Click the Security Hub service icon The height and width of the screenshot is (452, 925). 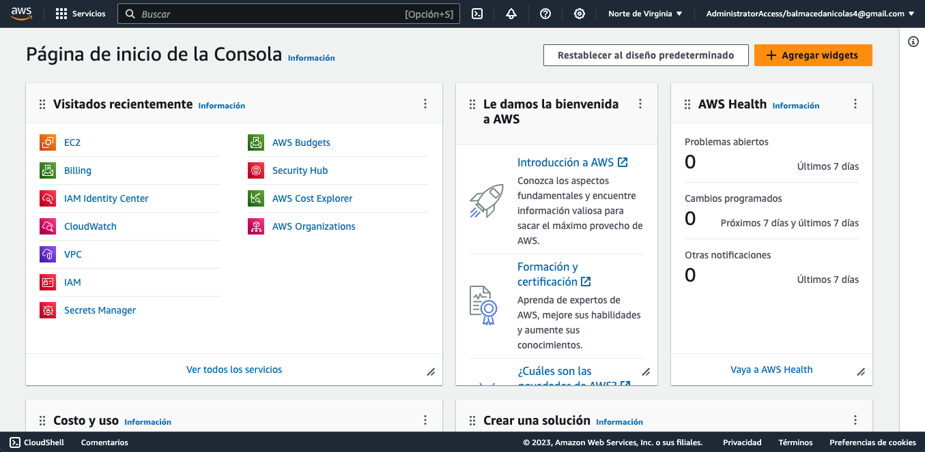click(255, 170)
